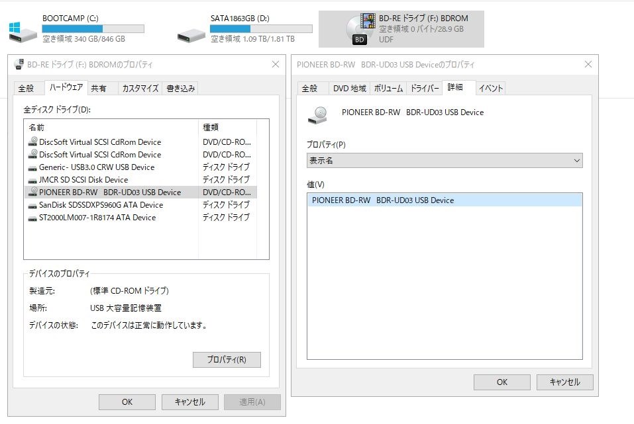Select SanDisk SDSSDXPS960G ATA Device row

140,205
